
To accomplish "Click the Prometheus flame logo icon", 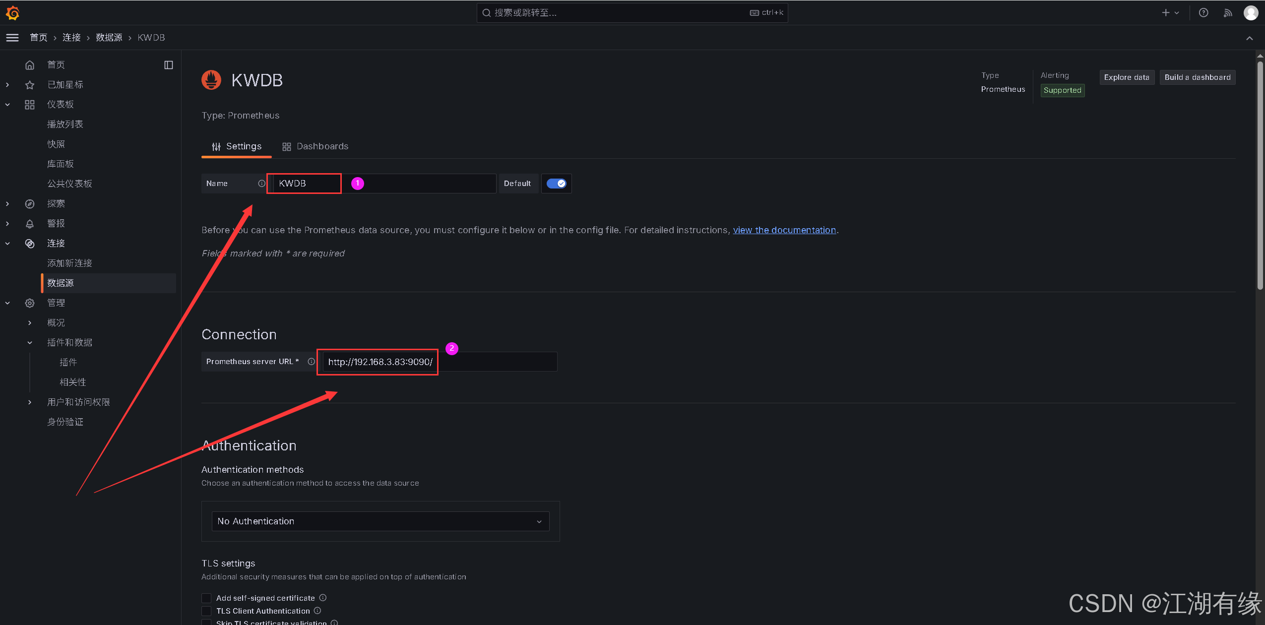I will pyautogui.click(x=211, y=80).
